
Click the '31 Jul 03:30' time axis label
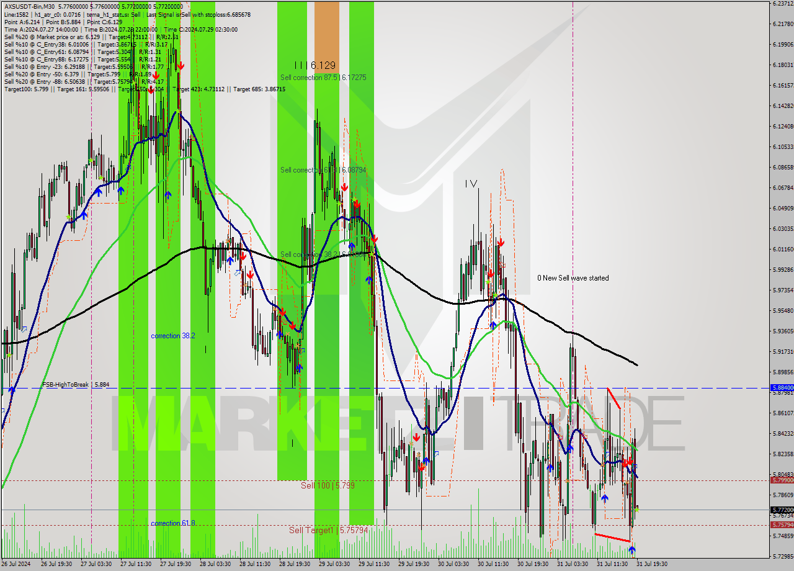point(573,564)
